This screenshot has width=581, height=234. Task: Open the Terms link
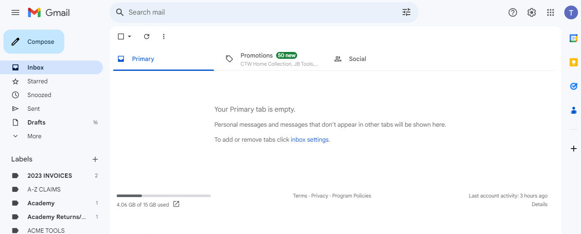(300, 196)
